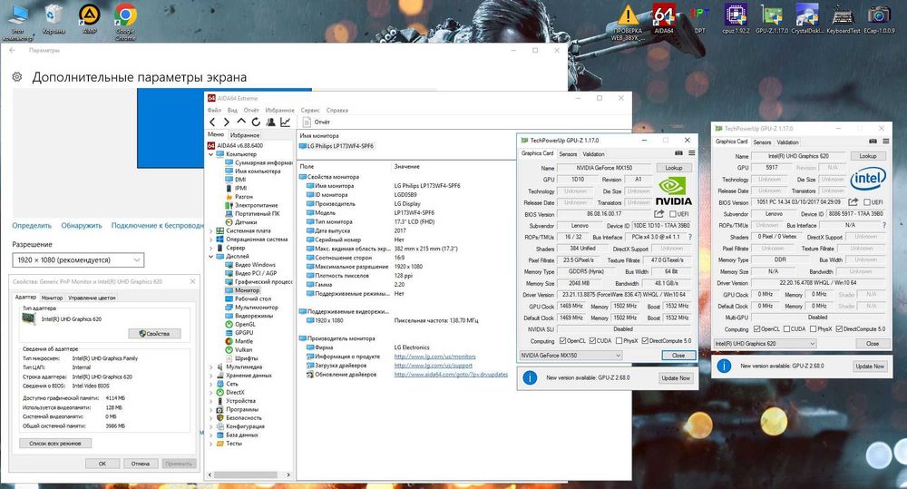Toggle PhysX checkbox in NVIDIA GPU-Z
The image size is (907, 489).
(x=619, y=341)
